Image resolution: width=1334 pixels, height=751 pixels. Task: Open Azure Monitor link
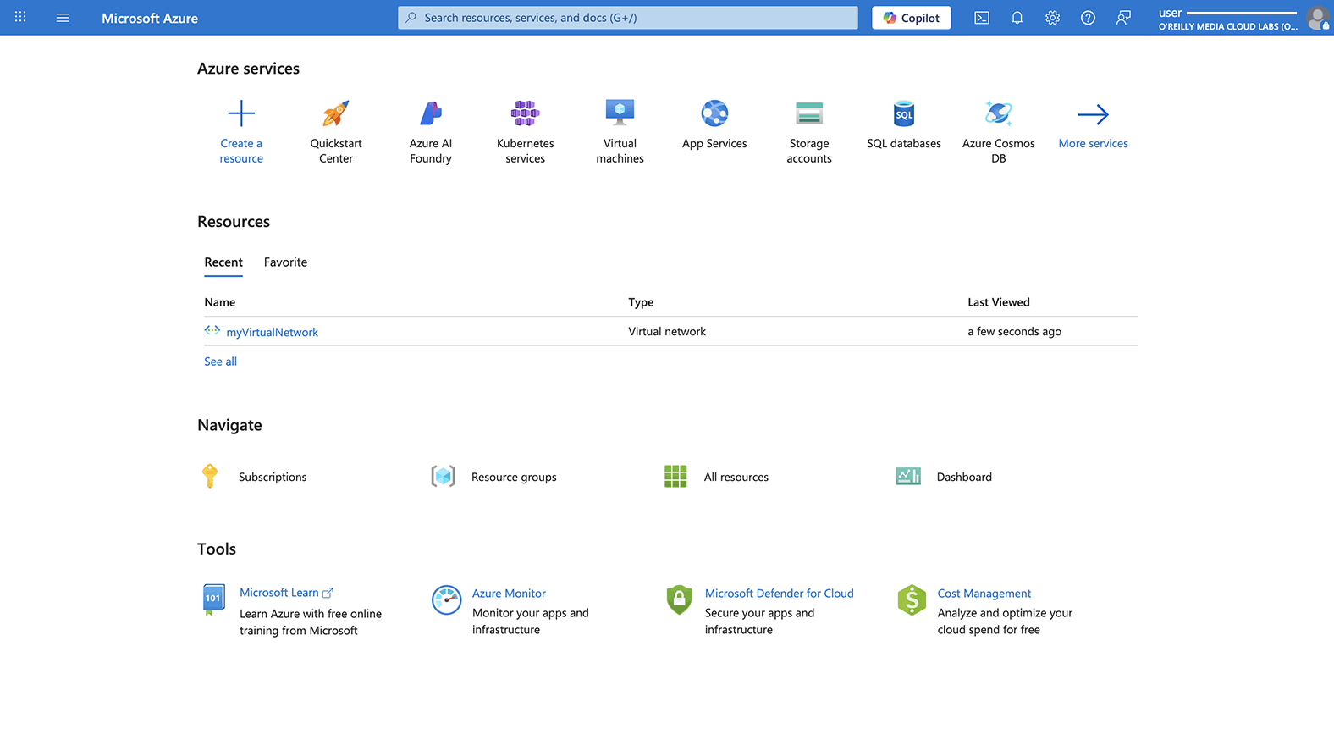pos(509,594)
